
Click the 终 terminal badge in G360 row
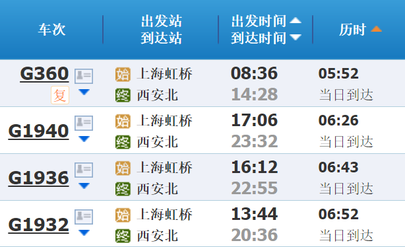[123, 95]
